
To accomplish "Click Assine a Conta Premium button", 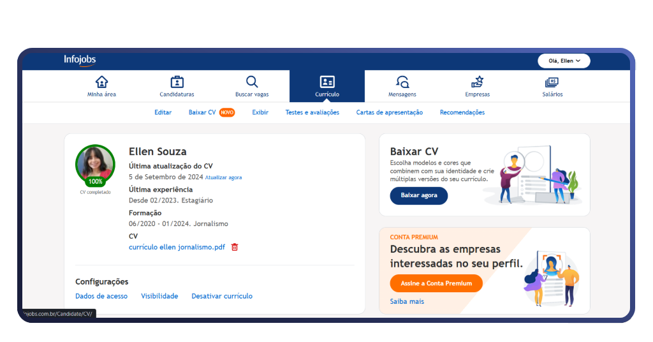I will click(436, 283).
